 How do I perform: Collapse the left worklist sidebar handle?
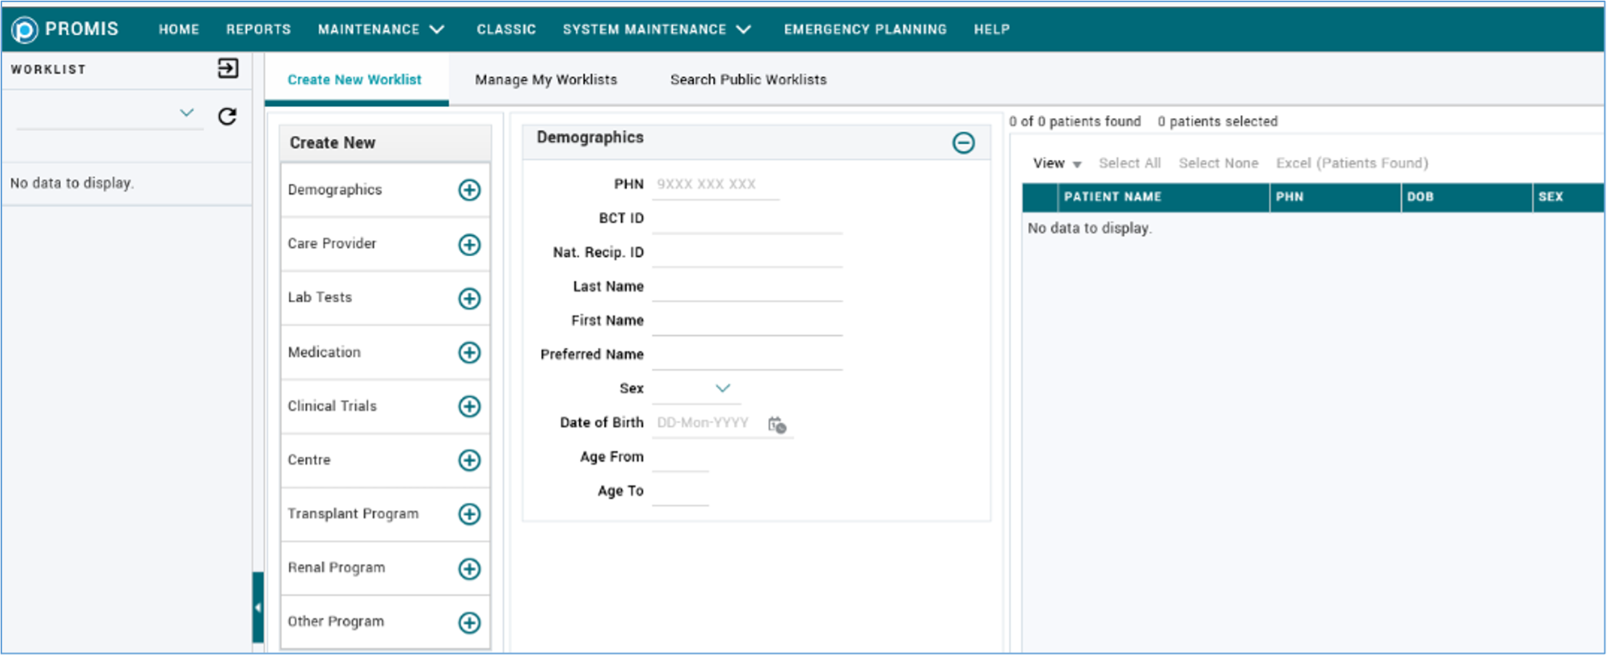click(x=257, y=607)
